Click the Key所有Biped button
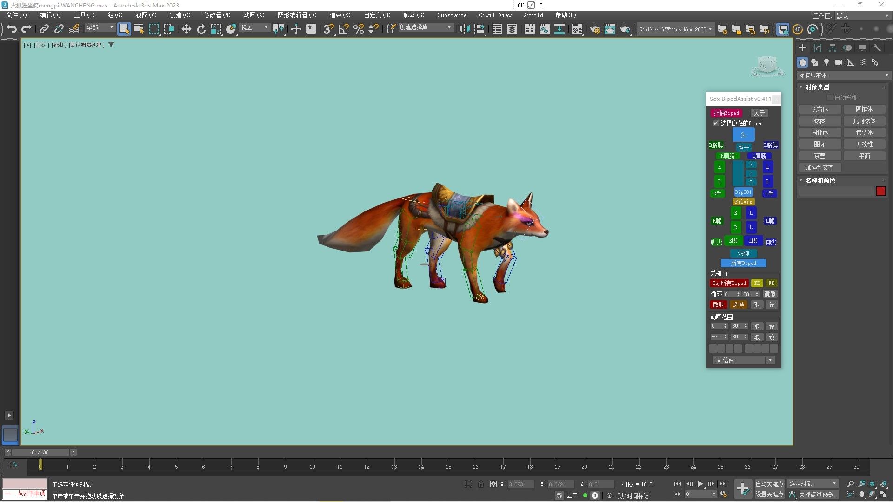The height and width of the screenshot is (502, 893). point(729,283)
